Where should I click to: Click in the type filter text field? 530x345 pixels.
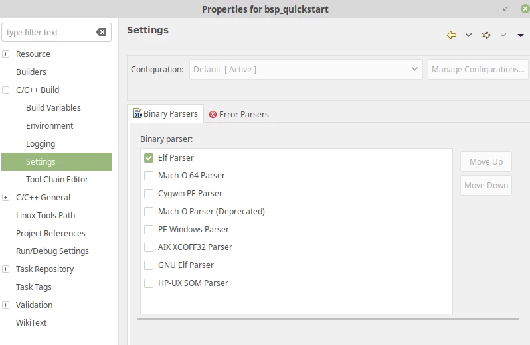(x=49, y=32)
